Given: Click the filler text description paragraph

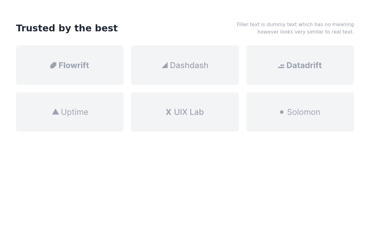Looking at the screenshot, I should (x=295, y=28).
